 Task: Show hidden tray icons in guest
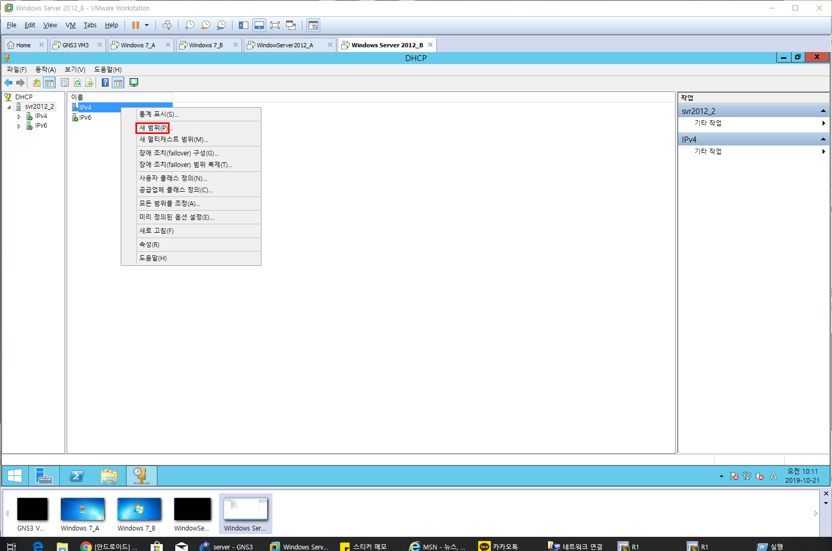click(721, 476)
